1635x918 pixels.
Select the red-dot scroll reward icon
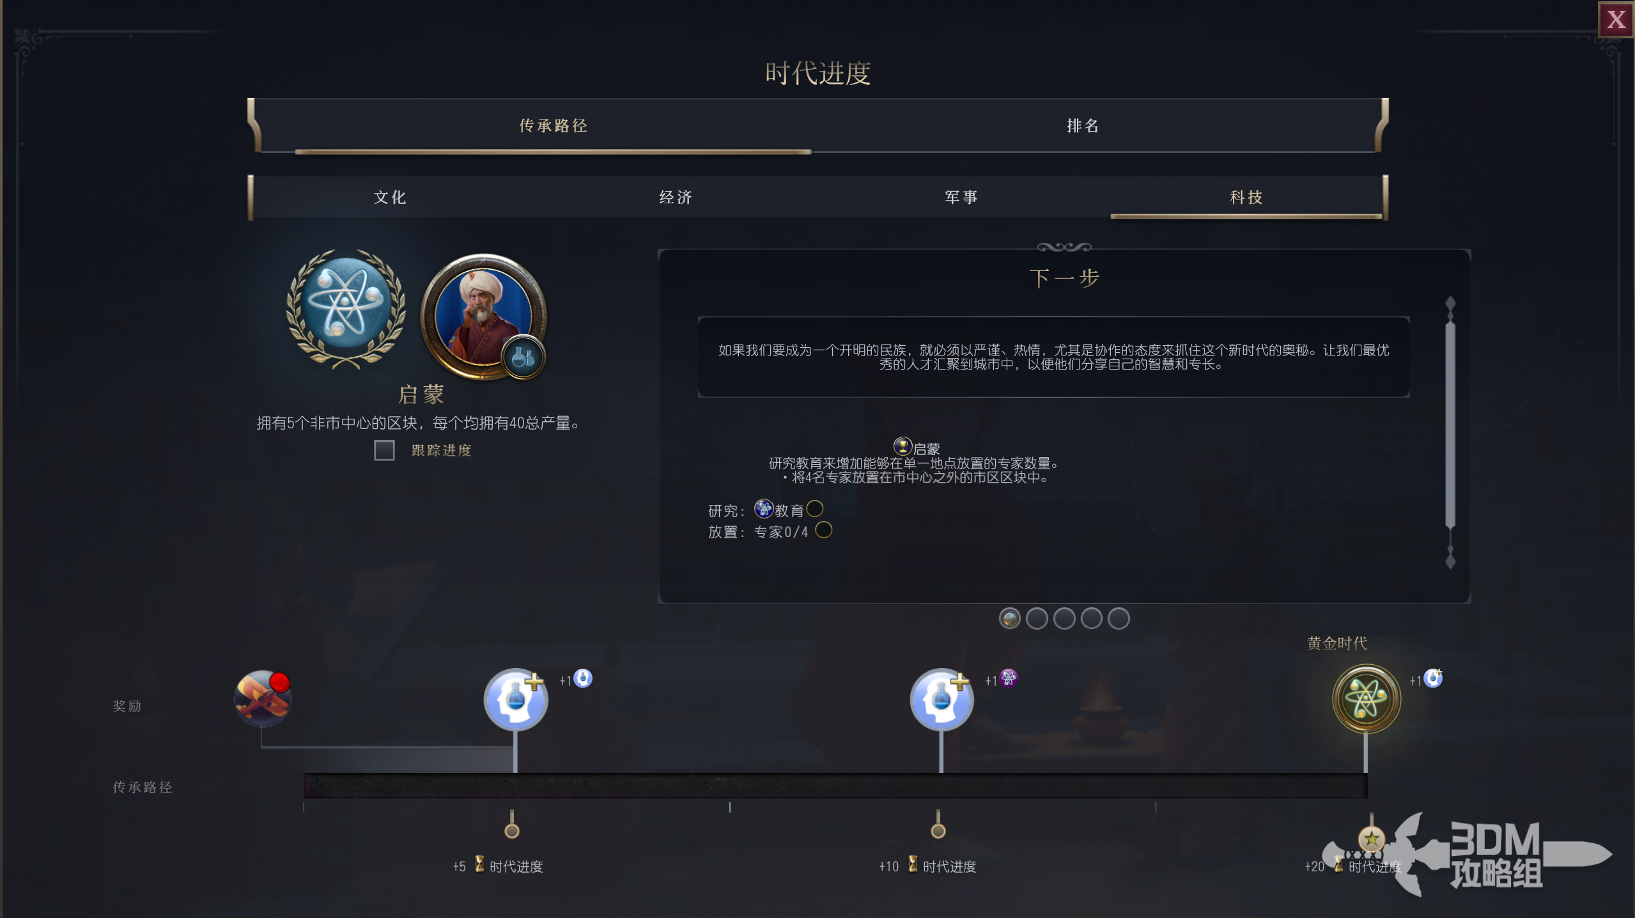263,697
